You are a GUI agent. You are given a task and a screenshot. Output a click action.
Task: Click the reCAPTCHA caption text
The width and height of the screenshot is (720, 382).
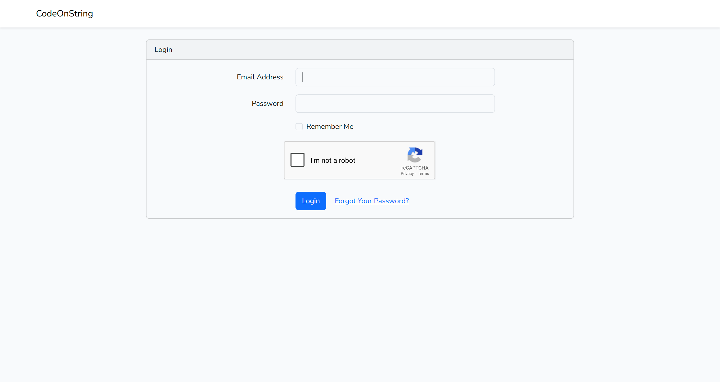tap(415, 168)
